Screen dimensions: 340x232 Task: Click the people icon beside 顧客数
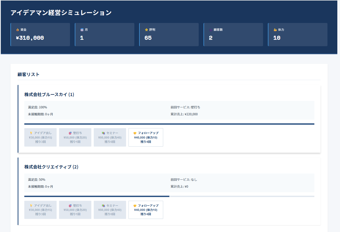pyautogui.click(x=211, y=30)
